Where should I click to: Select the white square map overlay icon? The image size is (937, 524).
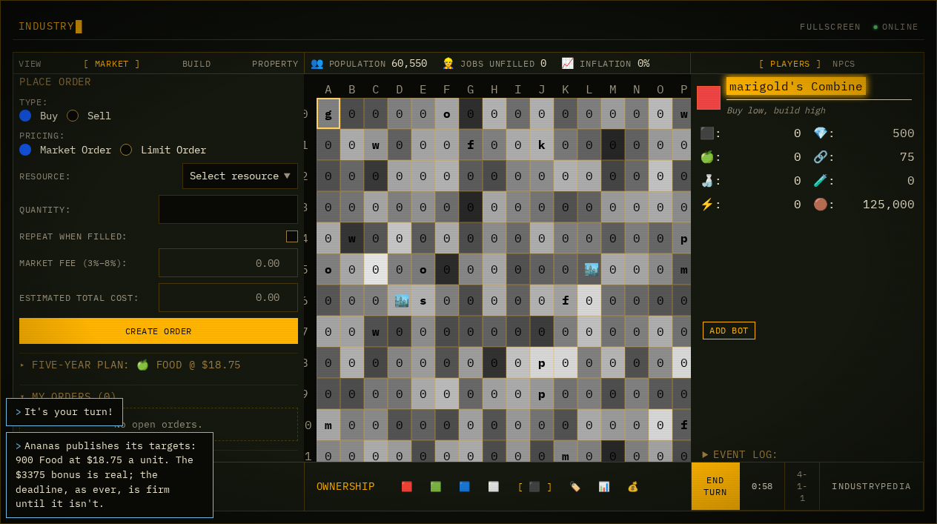493,487
